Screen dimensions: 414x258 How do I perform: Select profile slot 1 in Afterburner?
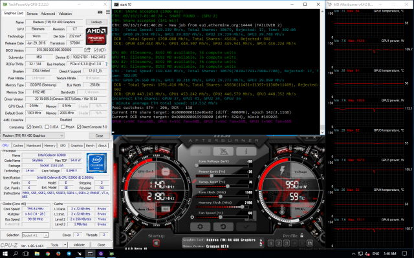(x=270, y=243)
